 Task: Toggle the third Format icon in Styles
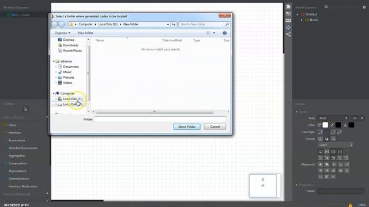333,139
